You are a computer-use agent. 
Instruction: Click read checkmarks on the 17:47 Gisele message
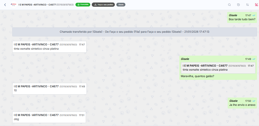pyautogui.click(x=254, y=15)
